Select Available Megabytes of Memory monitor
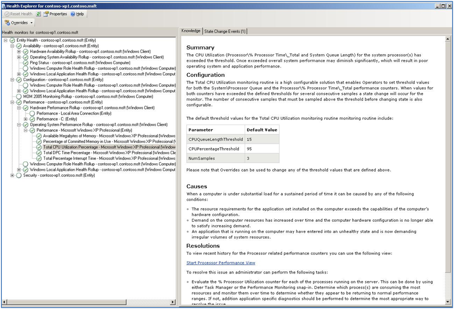Image resolution: width=454 pixels, height=309 pixels. point(109,136)
